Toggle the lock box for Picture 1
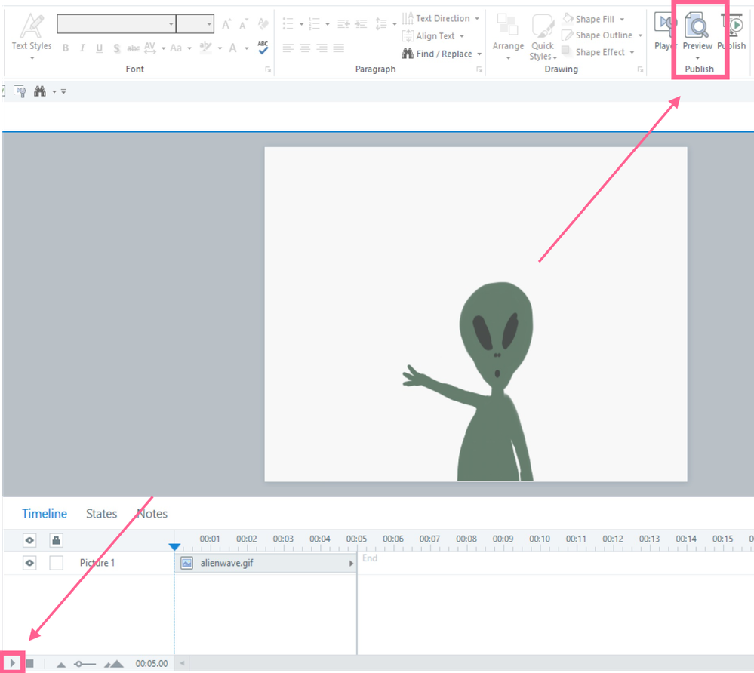Image resolution: width=754 pixels, height=673 pixels. pos(56,563)
